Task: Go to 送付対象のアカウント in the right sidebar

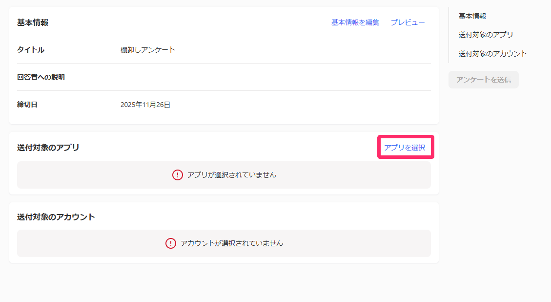Action: tap(492, 54)
